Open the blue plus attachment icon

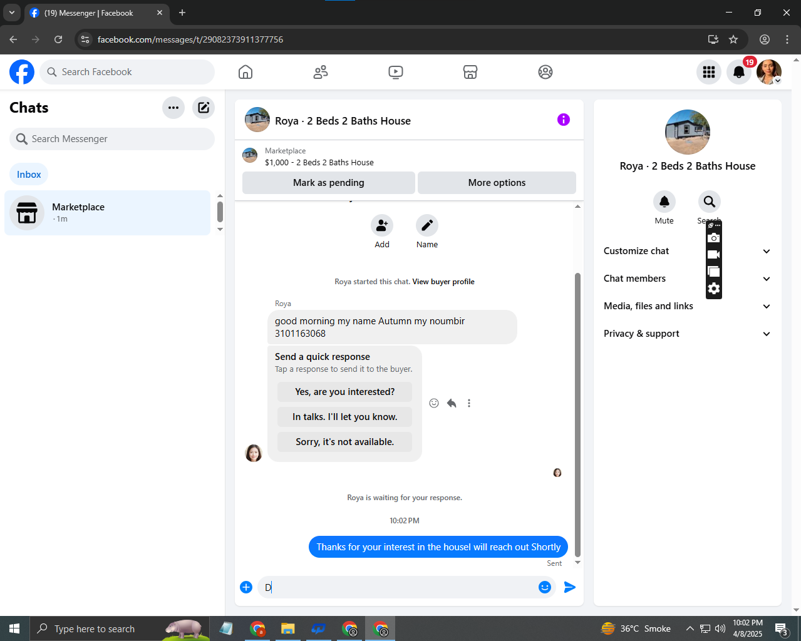pyautogui.click(x=246, y=587)
